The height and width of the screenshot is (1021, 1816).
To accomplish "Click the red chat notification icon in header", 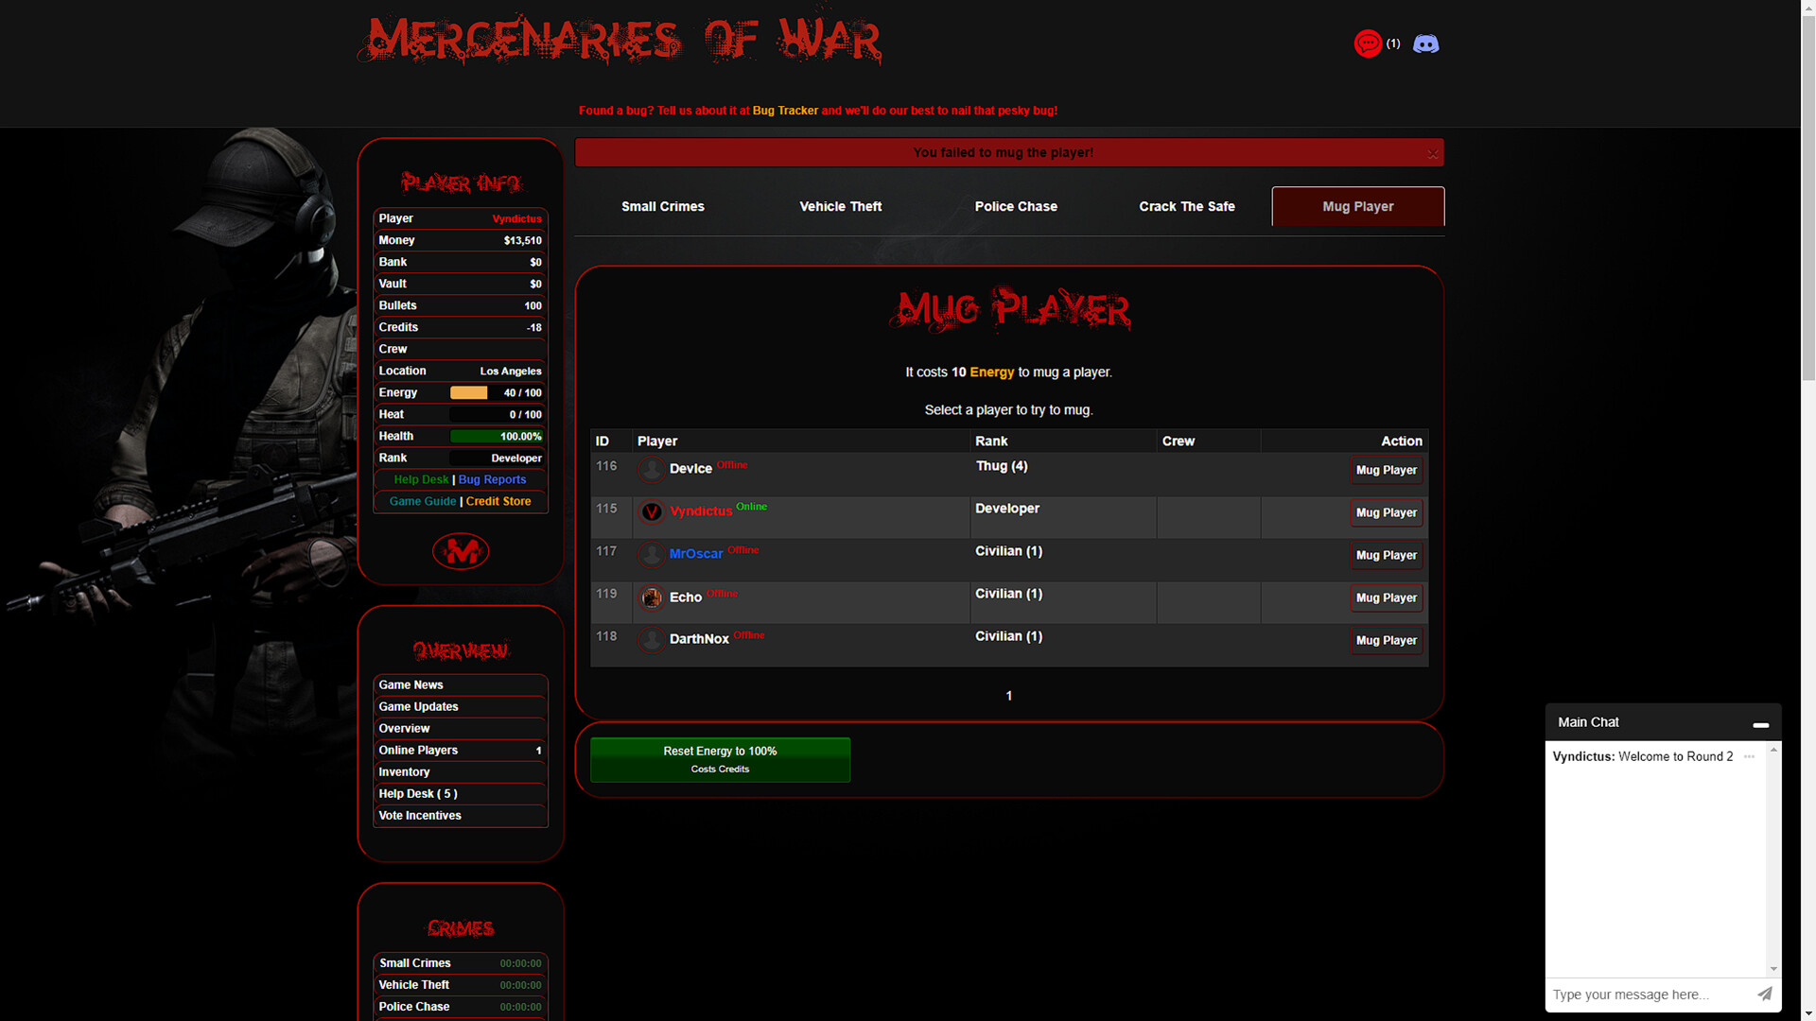I will 1368,43.
